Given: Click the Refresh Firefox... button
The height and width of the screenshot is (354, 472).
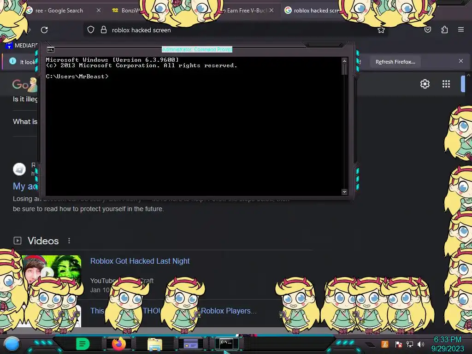Looking at the screenshot, I should point(395,62).
